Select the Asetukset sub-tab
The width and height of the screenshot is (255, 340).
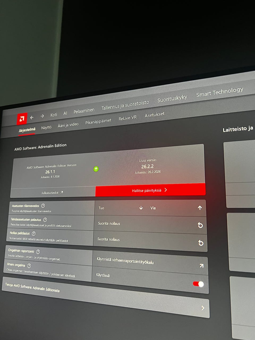point(155,115)
